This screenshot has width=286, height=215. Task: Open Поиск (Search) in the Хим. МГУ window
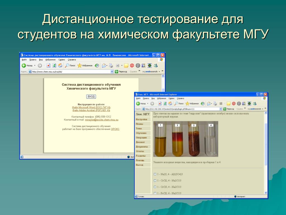[x=179, y=104]
